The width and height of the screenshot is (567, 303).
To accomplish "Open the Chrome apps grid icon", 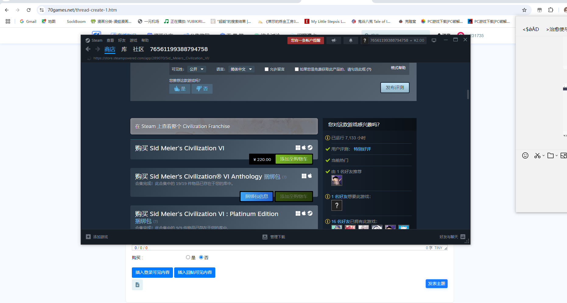I will click(x=8, y=21).
